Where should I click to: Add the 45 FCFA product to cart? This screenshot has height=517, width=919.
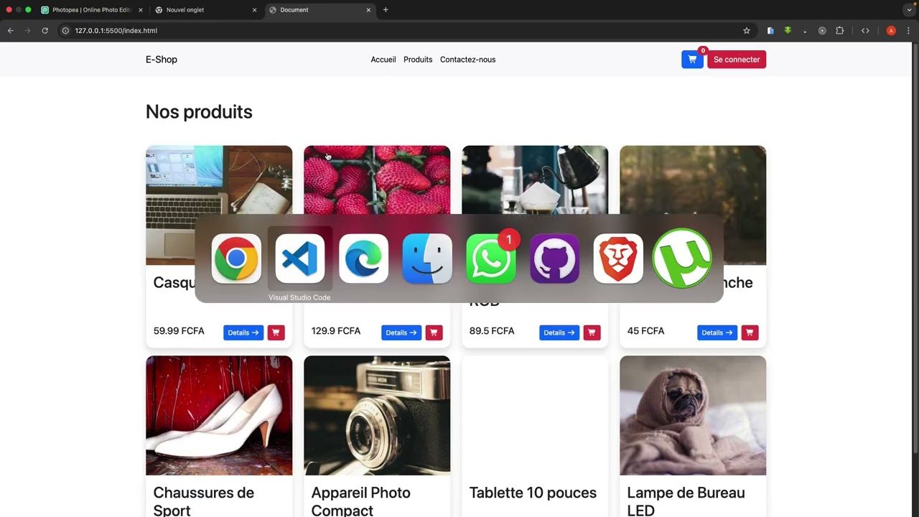tap(750, 332)
